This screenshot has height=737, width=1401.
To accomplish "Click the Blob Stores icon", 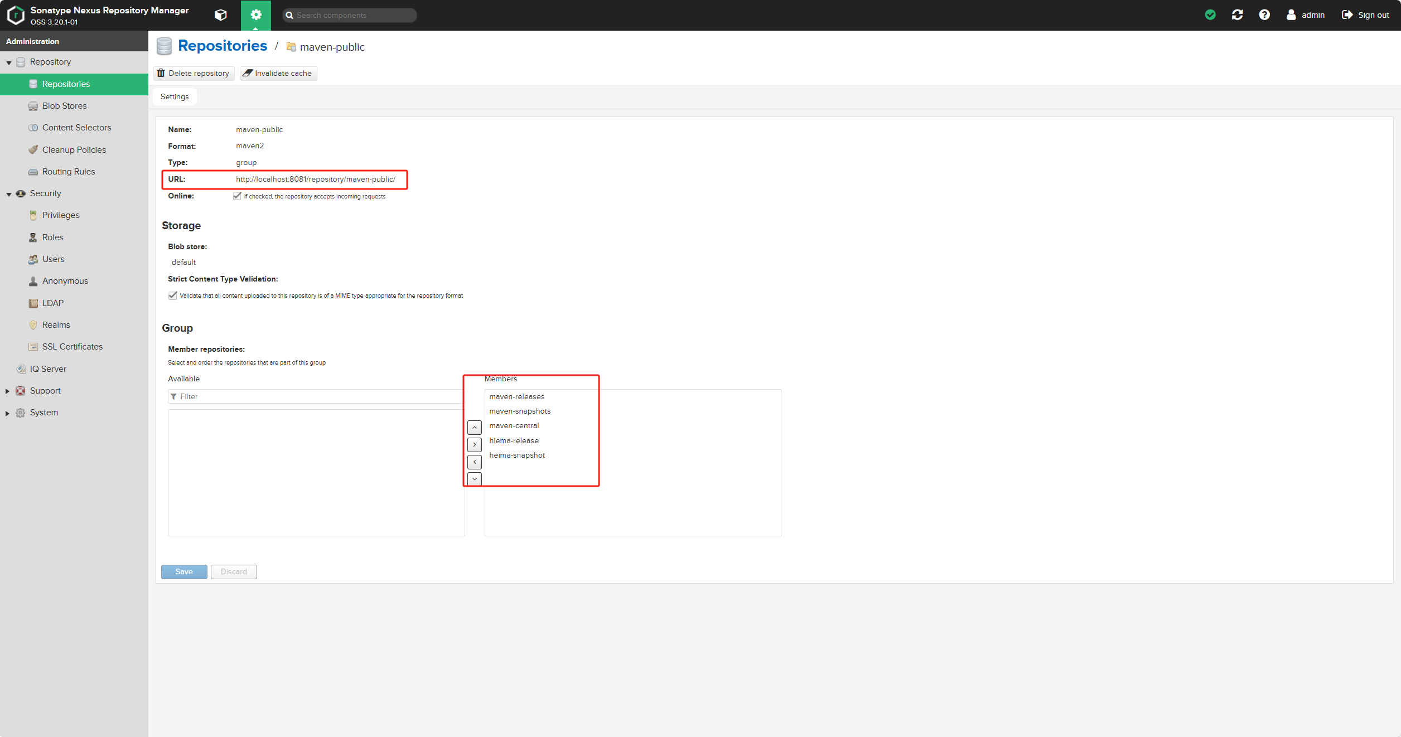I will pos(33,106).
